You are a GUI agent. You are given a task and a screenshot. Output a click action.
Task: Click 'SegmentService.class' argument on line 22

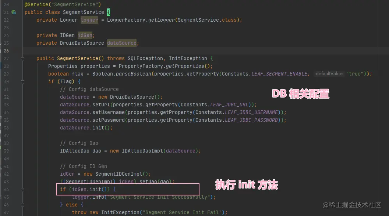pyautogui.click(x=207, y=20)
